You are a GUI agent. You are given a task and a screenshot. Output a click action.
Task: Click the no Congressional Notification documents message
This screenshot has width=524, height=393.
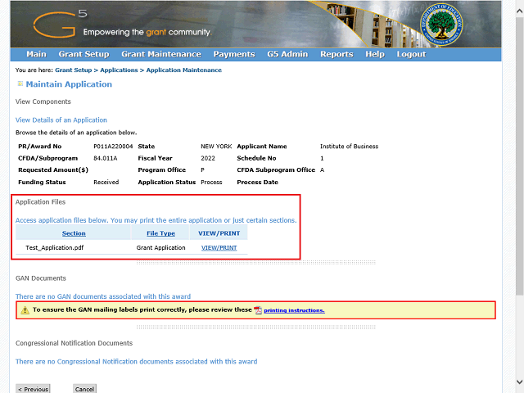(x=137, y=362)
